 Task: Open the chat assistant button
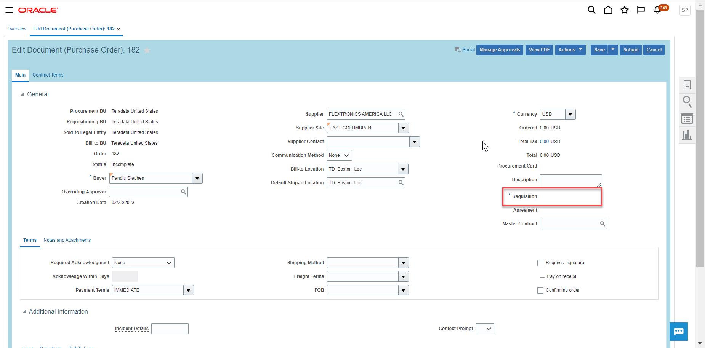pyautogui.click(x=679, y=332)
